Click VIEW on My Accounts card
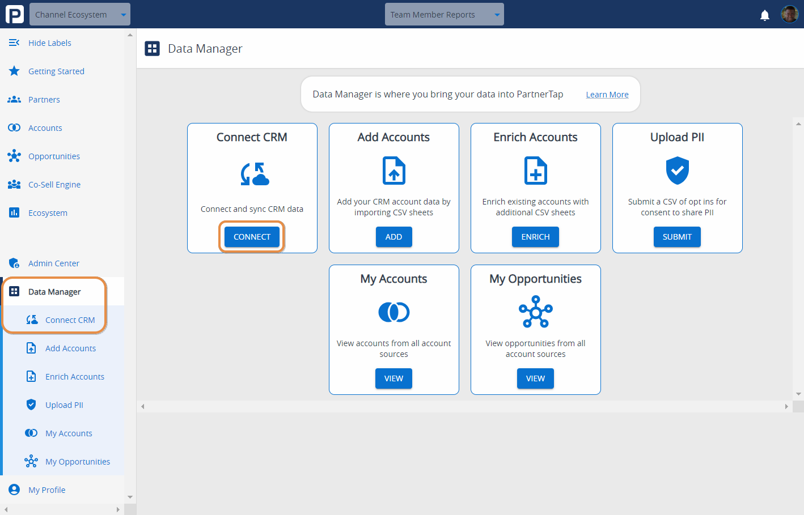The width and height of the screenshot is (804, 515). click(x=394, y=378)
